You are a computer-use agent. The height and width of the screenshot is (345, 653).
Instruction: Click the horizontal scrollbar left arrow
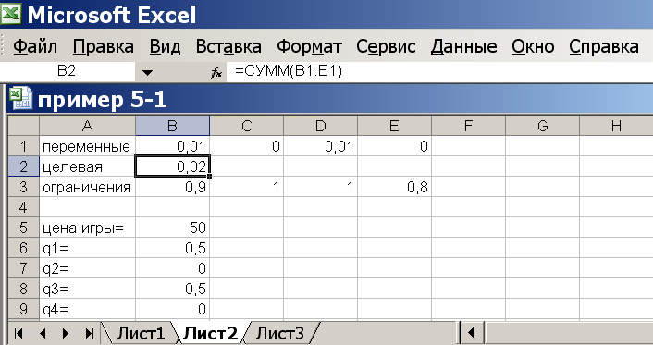pyautogui.click(x=472, y=333)
